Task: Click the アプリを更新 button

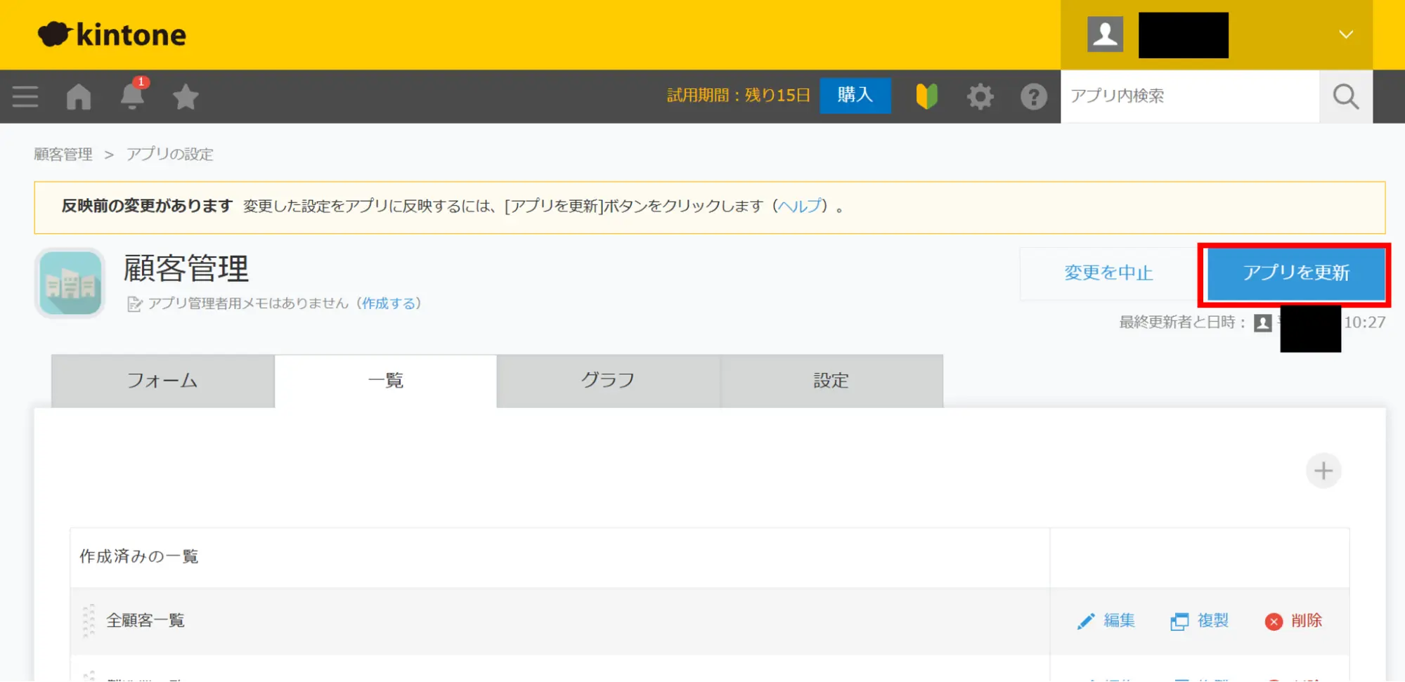Action: coord(1295,273)
